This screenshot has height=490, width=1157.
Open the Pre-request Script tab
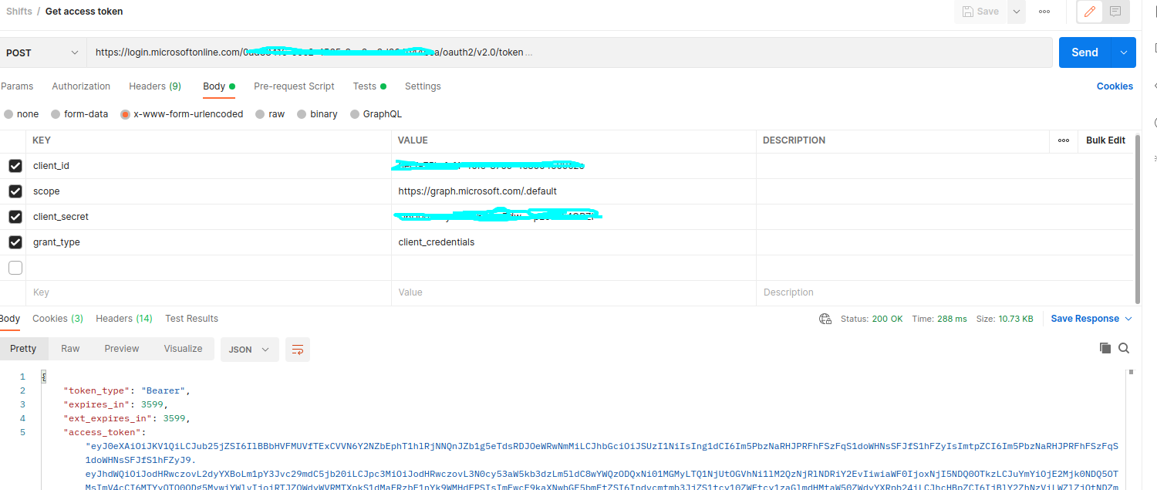tap(294, 86)
